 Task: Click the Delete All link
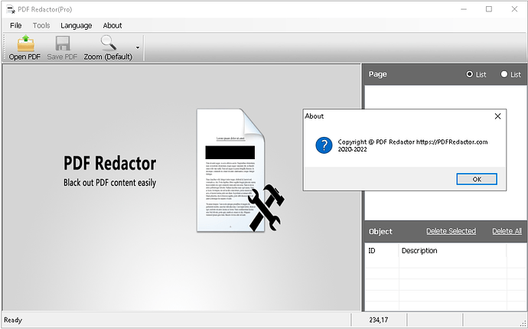[507, 231]
